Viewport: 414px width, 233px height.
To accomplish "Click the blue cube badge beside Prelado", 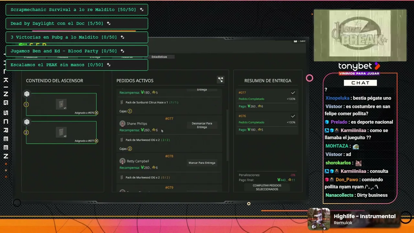I will [x=327, y=122].
